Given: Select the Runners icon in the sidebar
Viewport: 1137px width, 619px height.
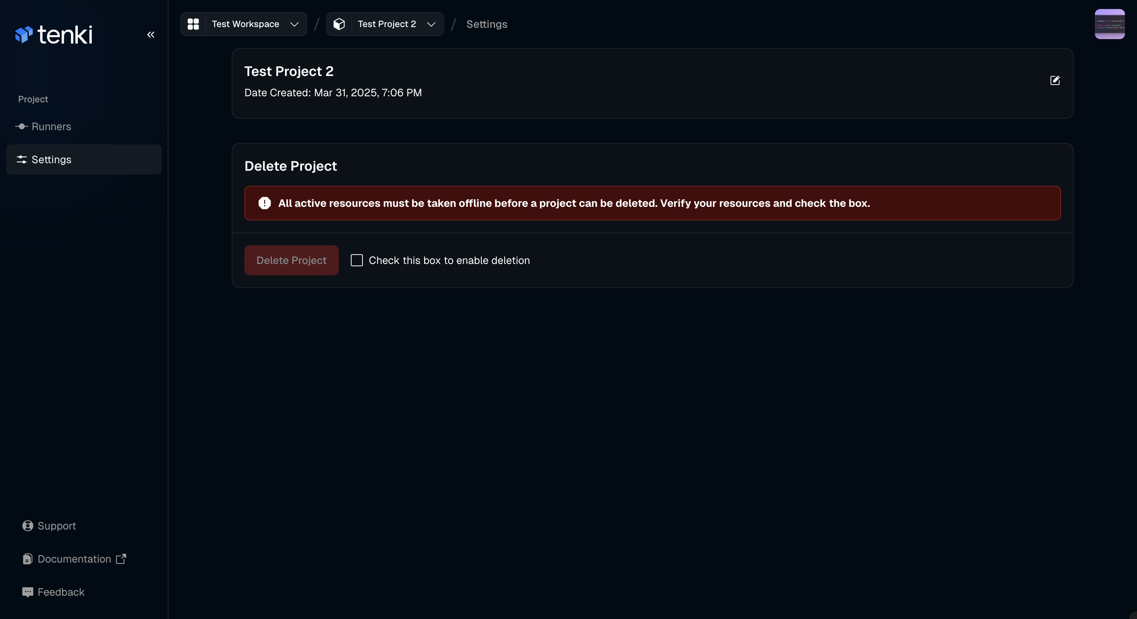Looking at the screenshot, I should (x=21, y=127).
